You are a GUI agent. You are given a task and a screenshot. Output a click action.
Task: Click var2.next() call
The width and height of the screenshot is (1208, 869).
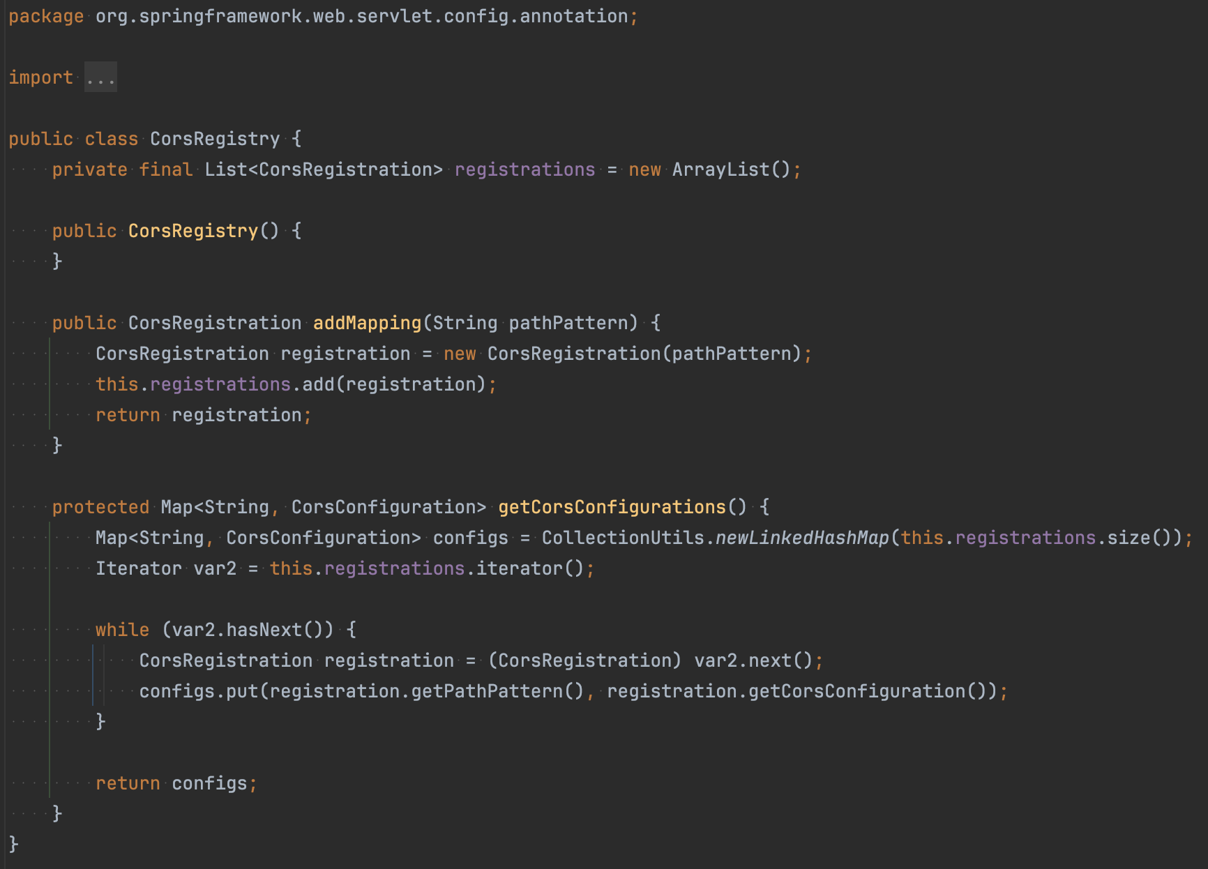pyautogui.click(x=753, y=660)
